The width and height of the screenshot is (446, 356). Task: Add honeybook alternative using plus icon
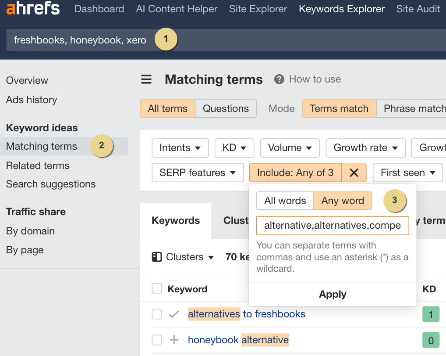click(x=173, y=340)
